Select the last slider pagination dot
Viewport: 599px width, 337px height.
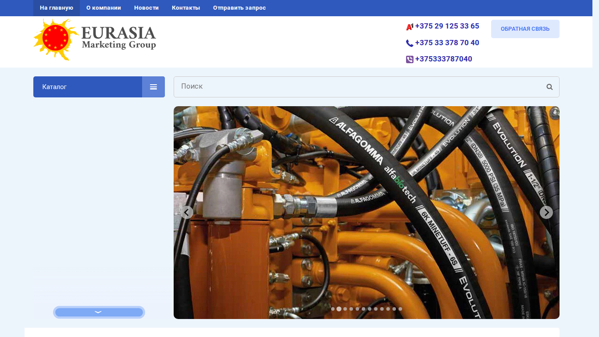400,309
